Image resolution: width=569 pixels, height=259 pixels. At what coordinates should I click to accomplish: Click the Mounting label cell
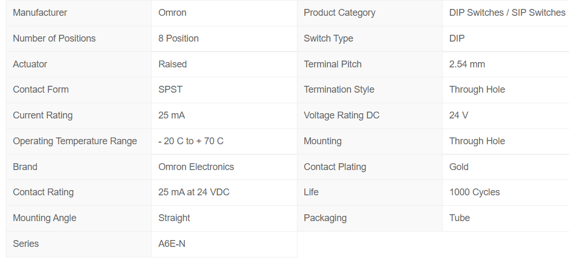[x=323, y=141]
